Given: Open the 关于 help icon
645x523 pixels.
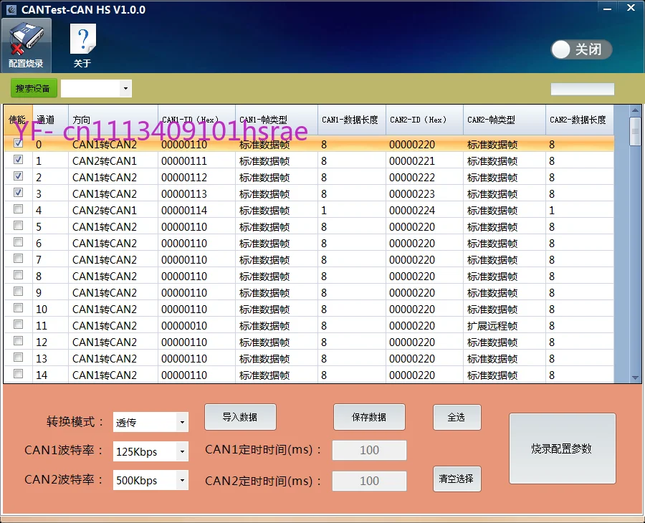Looking at the screenshot, I should 82,46.
